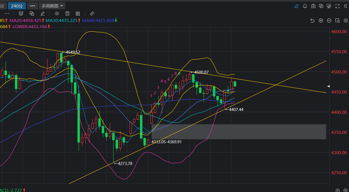Image resolution: width=349 pixels, height=192 pixels.
Task: Select the pencil edit drawing tool
Action: coord(43,13)
